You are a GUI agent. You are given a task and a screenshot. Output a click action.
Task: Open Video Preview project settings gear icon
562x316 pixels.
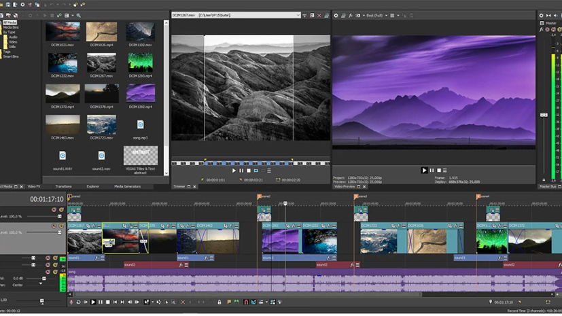click(x=336, y=15)
